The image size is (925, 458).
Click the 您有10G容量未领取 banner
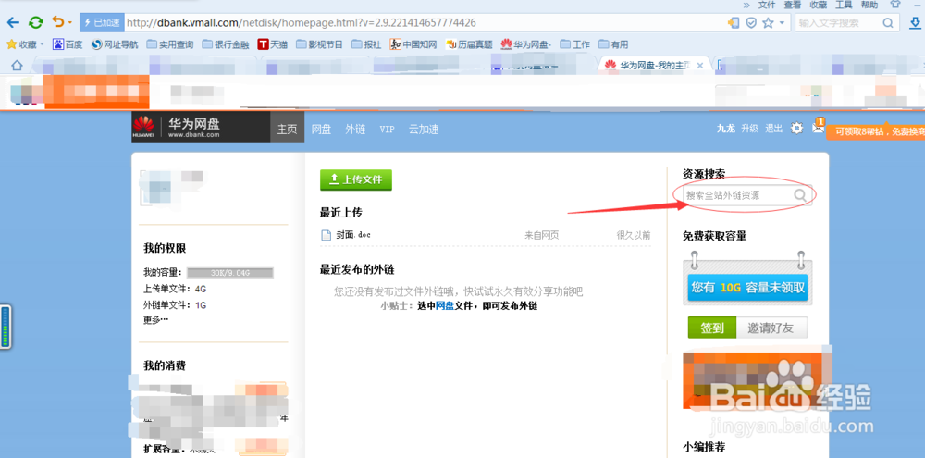747,288
